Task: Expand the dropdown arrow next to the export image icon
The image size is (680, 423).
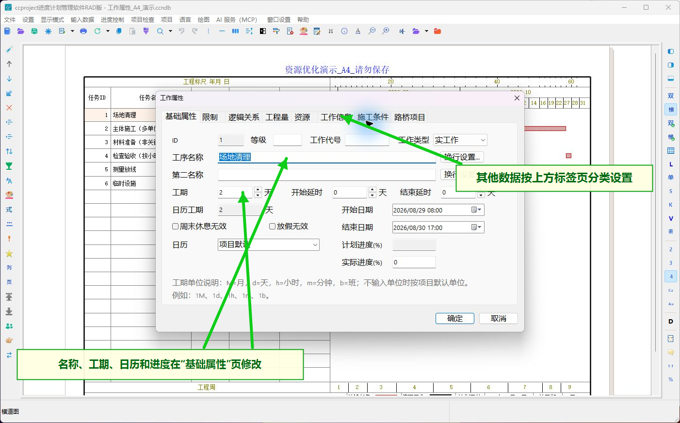Action: [x=72, y=31]
